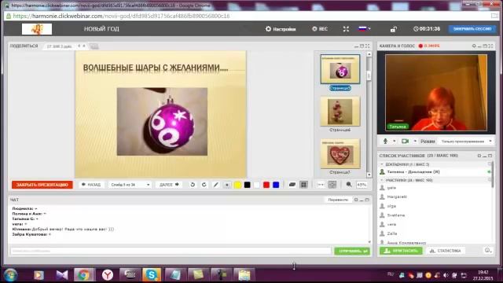Click the Перевести translate button in chat
Viewport: 503px width, 283px height.
point(338,200)
